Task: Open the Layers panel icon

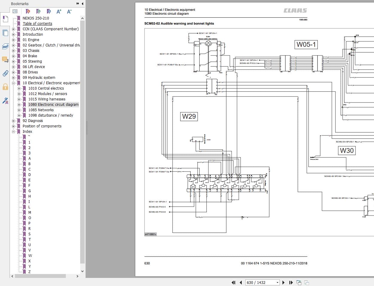Action: 5,46
